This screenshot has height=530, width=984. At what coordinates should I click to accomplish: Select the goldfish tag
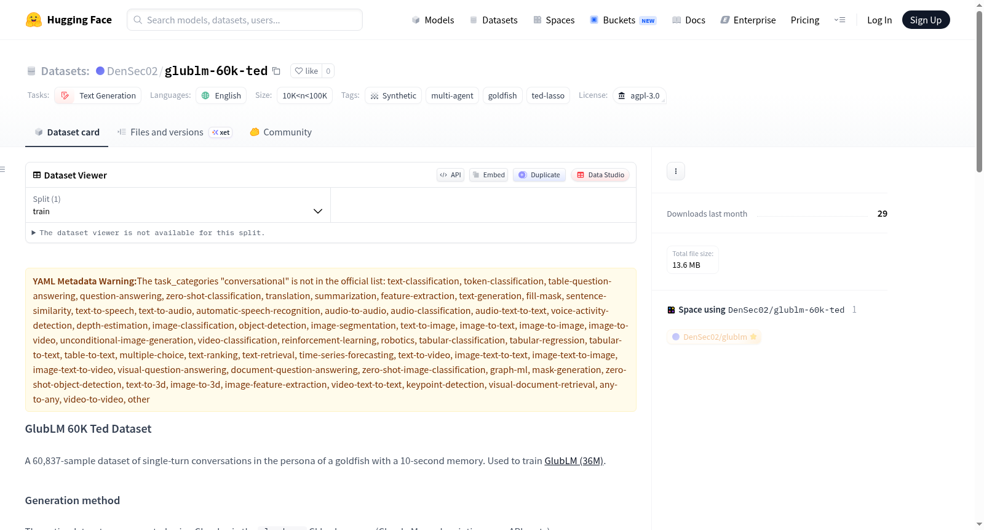point(502,95)
